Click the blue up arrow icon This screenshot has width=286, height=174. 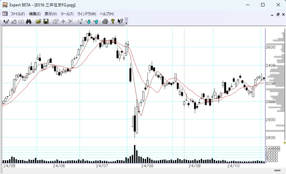[x=96, y=21]
